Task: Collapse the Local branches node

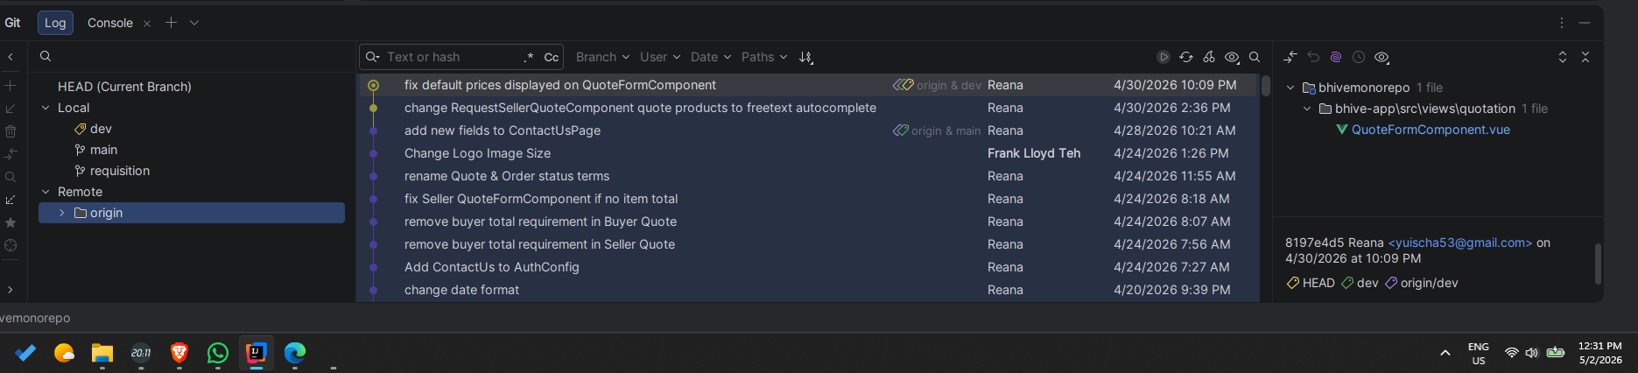Action: click(46, 108)
